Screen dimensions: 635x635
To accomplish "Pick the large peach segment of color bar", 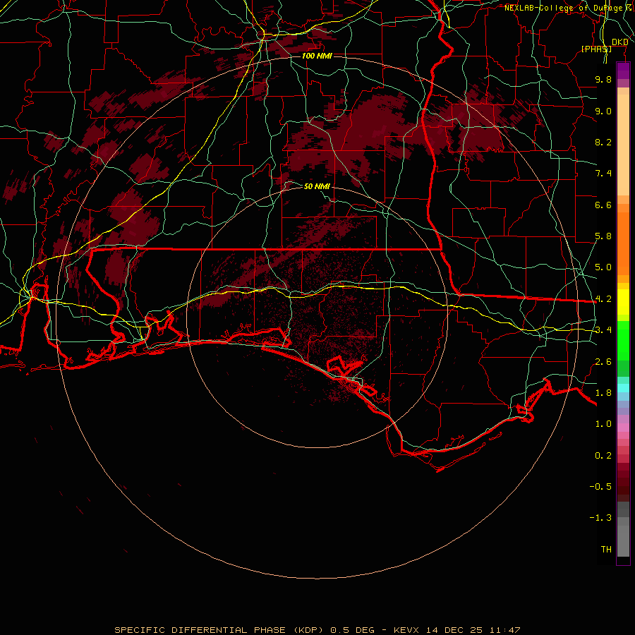I will [623, 145].
